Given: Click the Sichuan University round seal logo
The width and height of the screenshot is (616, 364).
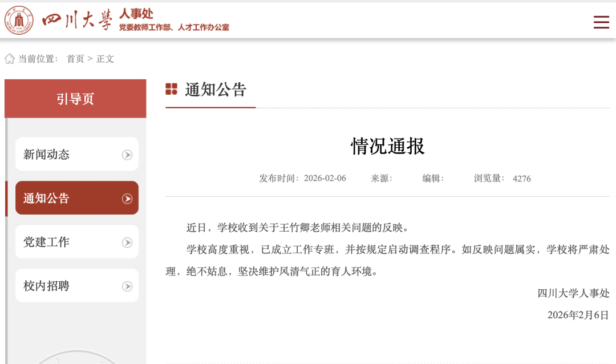Looking at the screenshot, I should tap(19, 21).
